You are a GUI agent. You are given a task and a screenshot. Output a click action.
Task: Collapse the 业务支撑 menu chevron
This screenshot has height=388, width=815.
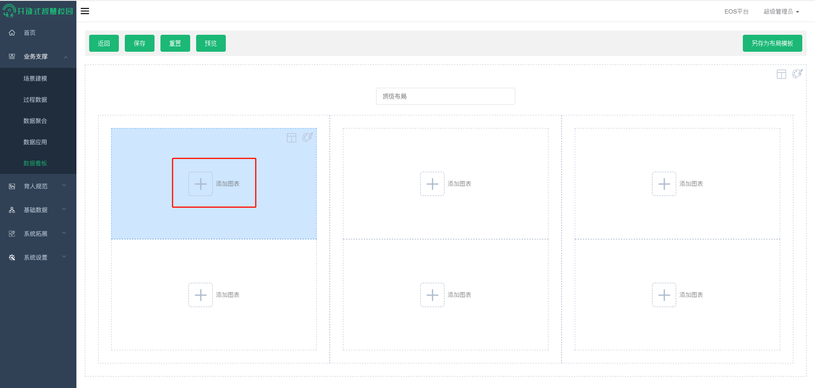click(x=66, y=57)
